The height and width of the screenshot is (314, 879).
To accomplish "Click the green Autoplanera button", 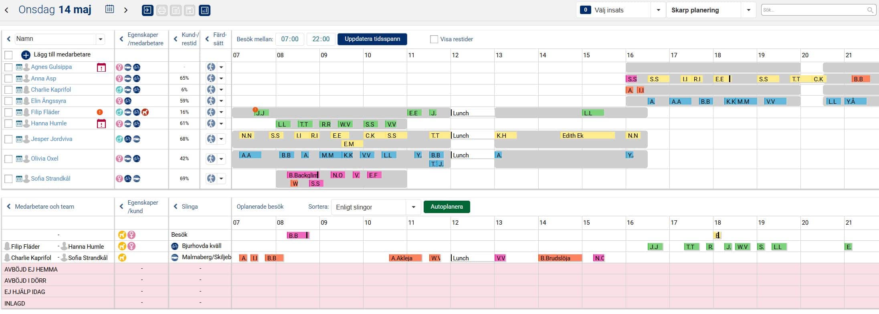I will click(447, 207).
